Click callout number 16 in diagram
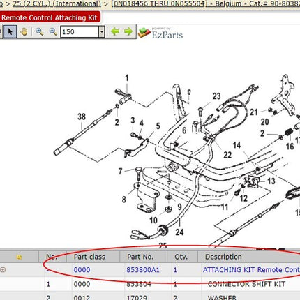The width and height of the screenshot is (300, 300). click(290, 147)
